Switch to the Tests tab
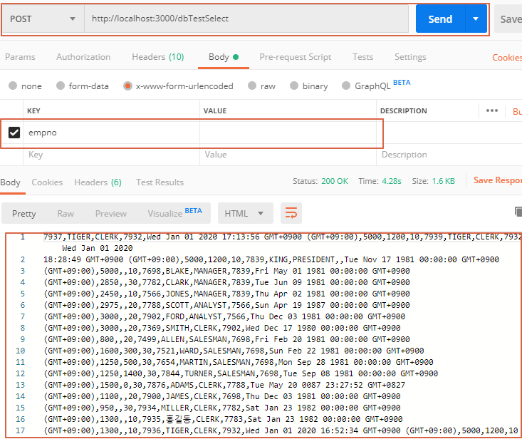 coord(363,57)
